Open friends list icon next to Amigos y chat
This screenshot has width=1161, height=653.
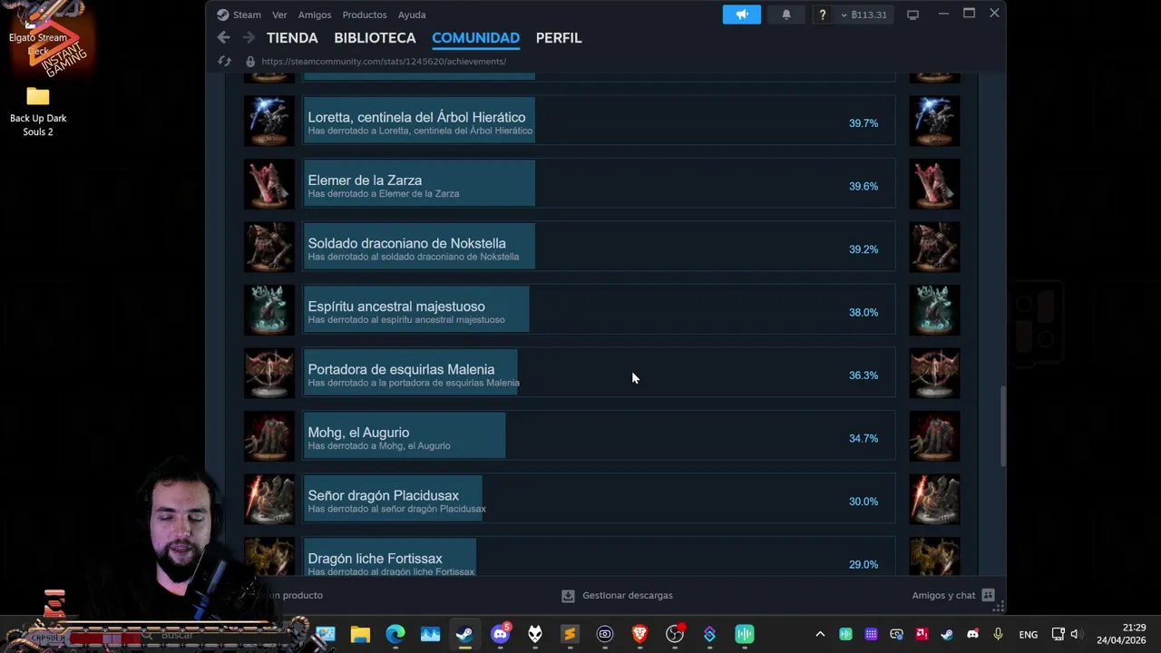pos(988,596)
